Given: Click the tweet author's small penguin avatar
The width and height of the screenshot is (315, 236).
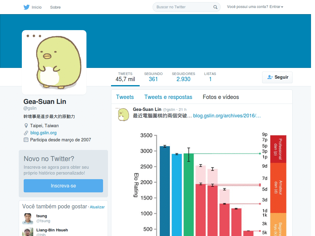Looking at the screenshot, I should tap(123, 114).
